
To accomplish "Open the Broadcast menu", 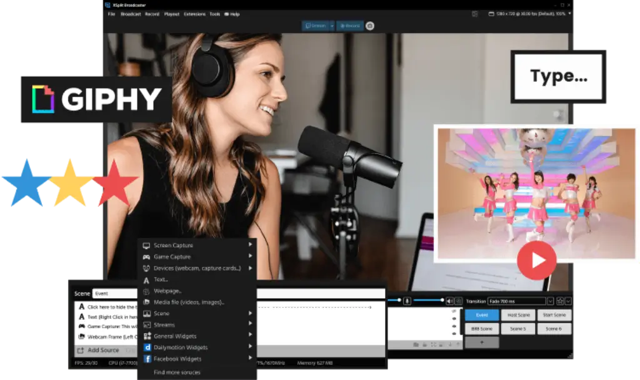I will 131,14.
